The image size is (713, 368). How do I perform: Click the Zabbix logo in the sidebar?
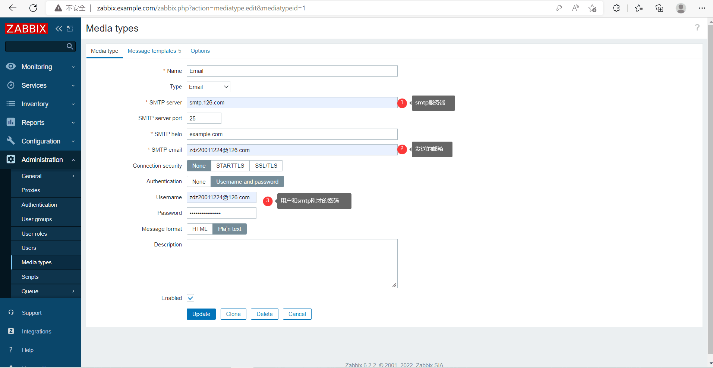26,29
